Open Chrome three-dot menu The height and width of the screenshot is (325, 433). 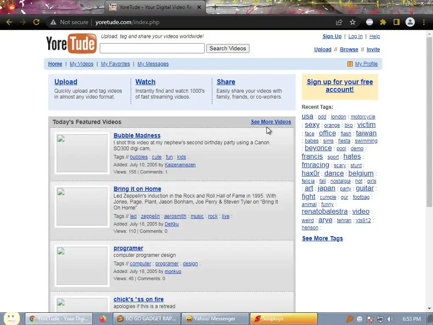(x=424, y=22)
